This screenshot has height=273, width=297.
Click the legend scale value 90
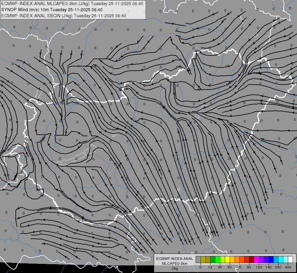(x=249, y=267)
